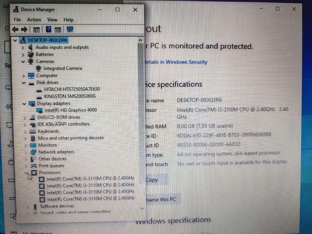Click the Mice and other pointing devices icon
Image resolution: width=312 pixels, height=234 pixels.
click(33, 138)
